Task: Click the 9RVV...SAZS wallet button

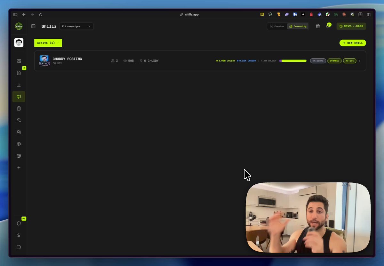Action: click(351, 26)
